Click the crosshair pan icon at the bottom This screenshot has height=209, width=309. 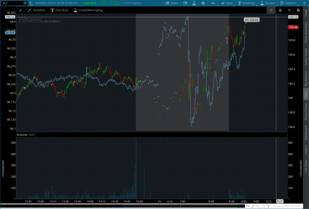[253, 206]
